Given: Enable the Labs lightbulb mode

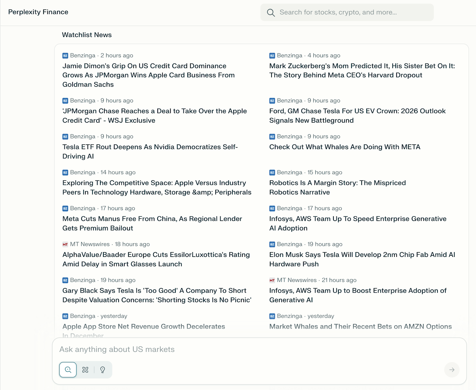Looking at the screenshot, I should [x=103, y=370].
